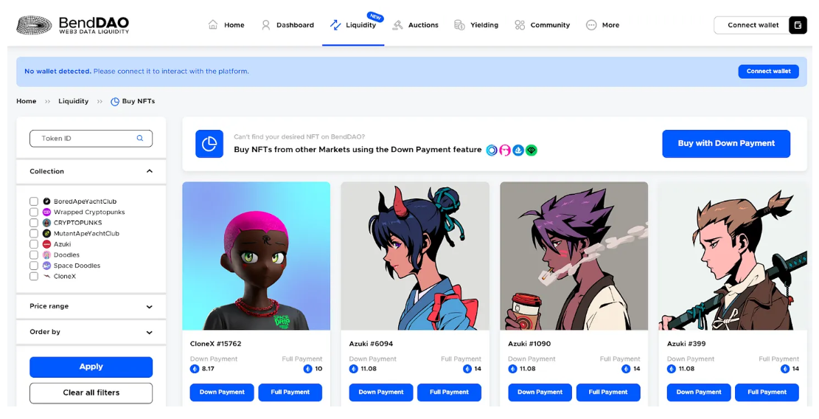This screenshot has height=419, width=819.
Task: Click the black wallet icon beside Connect wallet
Action: coord(798,25)
